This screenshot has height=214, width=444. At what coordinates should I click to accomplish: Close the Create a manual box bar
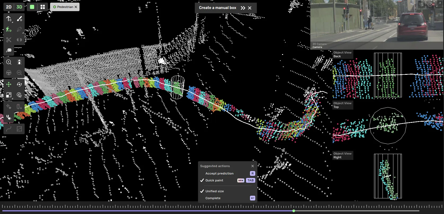coord(250,8)
